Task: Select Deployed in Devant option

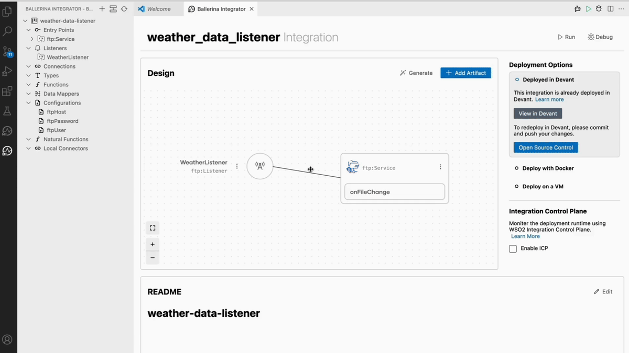Action: click(545, 80)
